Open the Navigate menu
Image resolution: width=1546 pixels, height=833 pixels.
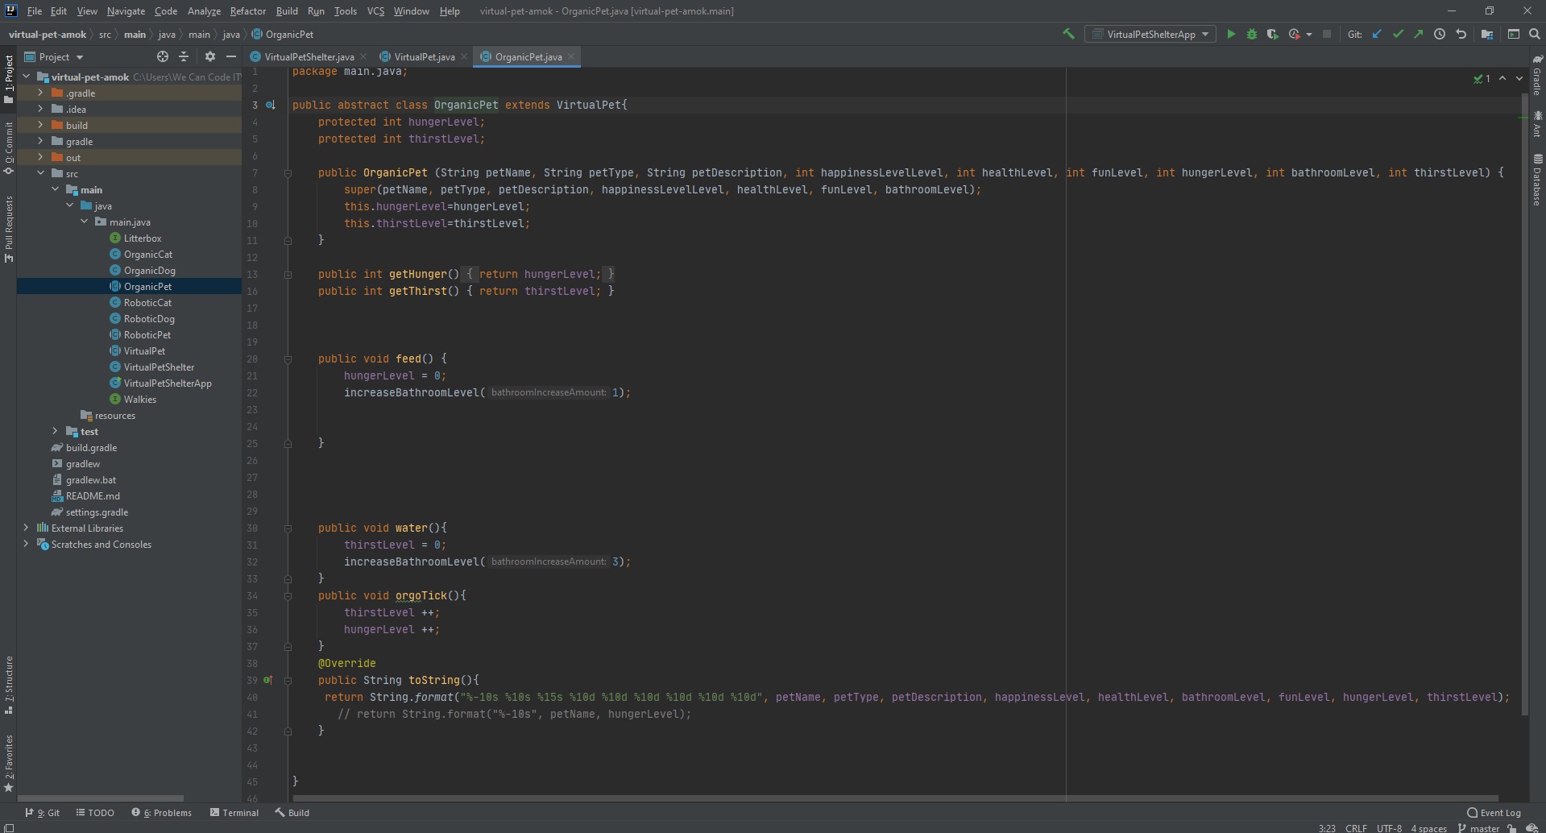click(126, 11)
